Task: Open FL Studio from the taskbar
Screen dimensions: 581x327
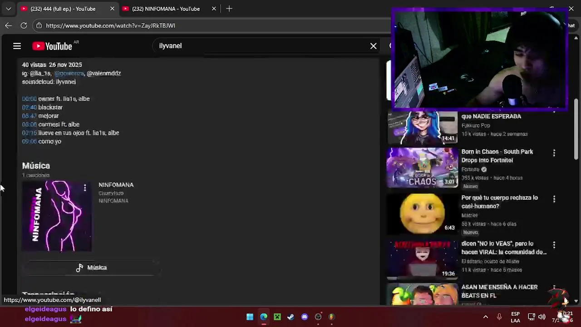Action: click(x=332, y=317)
